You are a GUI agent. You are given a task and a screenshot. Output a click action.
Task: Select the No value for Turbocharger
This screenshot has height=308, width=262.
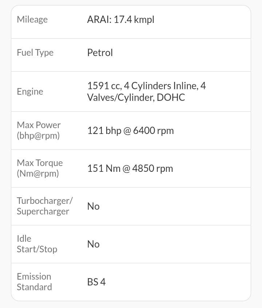tap(93, 206)
